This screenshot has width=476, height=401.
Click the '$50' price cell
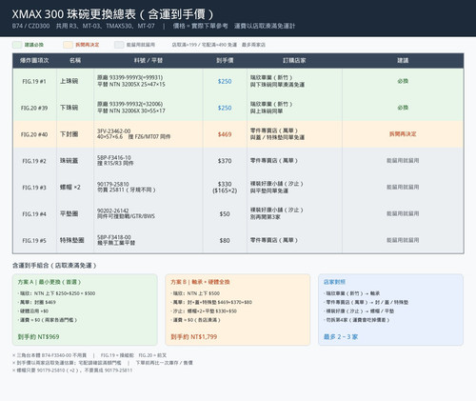point(225,214)
